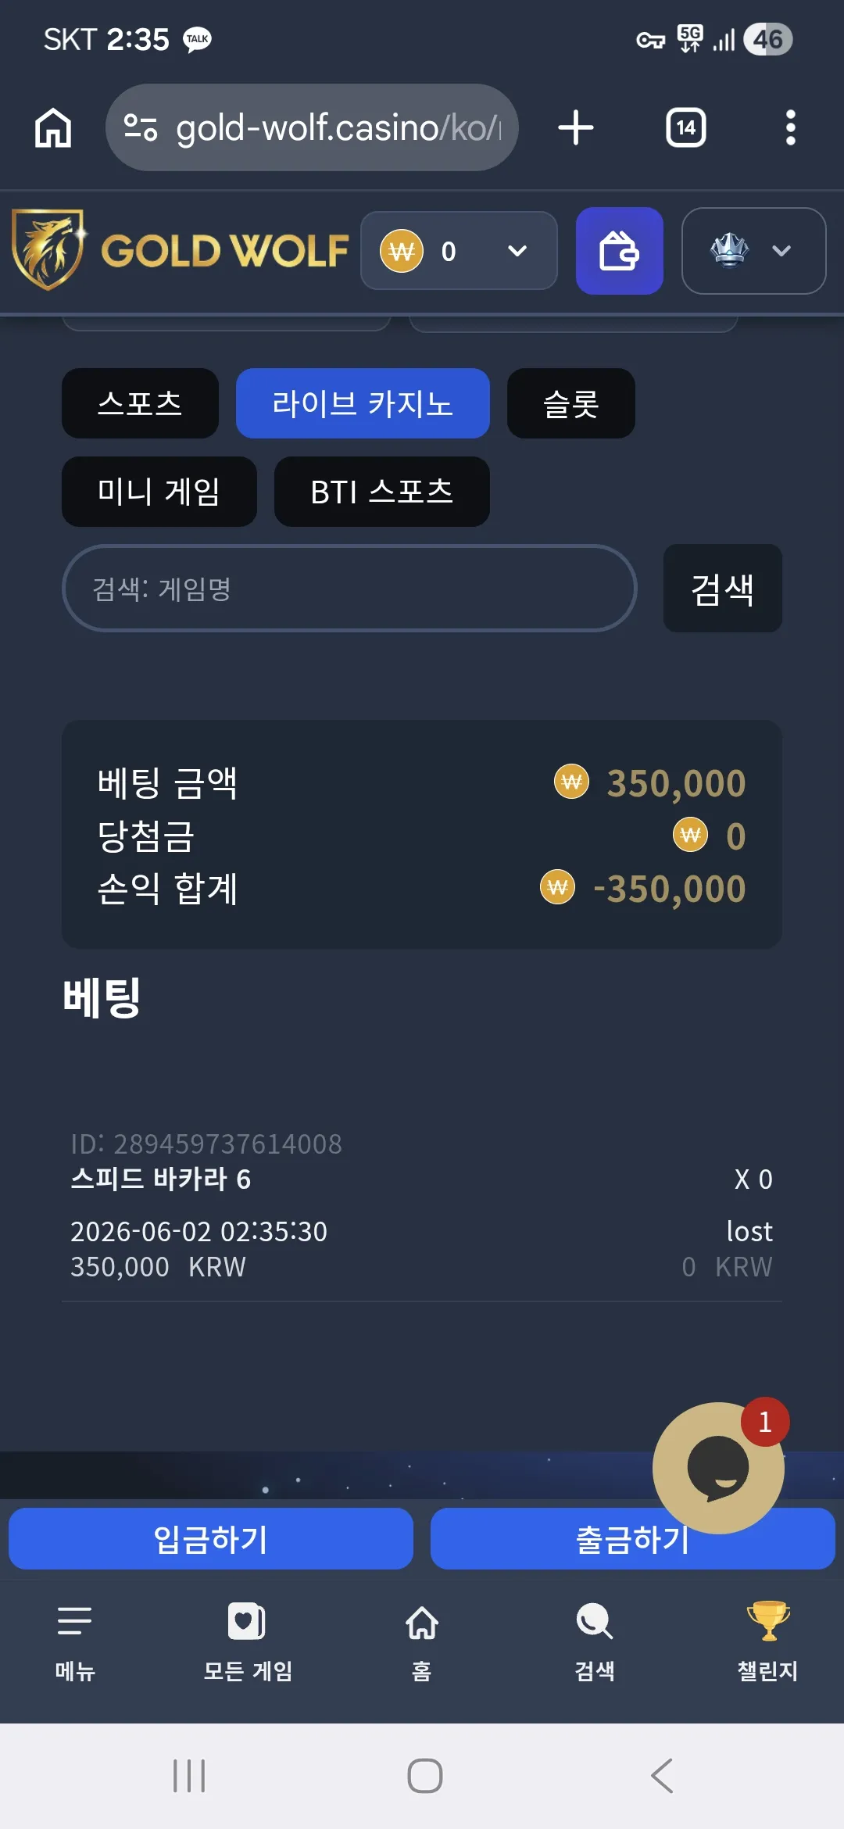Select the BTI 스포츠 tab
The height and width of the screenshot is (1829, 844).
pos(381,492)
